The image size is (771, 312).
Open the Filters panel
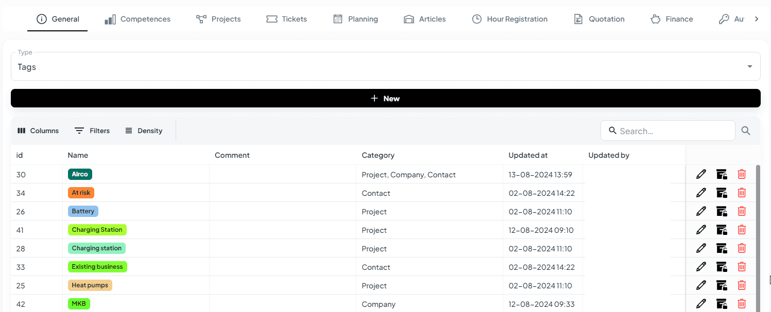point(92,131)
